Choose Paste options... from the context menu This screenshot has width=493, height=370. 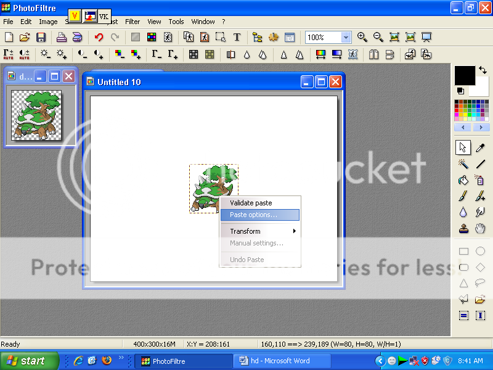tap(260, 215)
